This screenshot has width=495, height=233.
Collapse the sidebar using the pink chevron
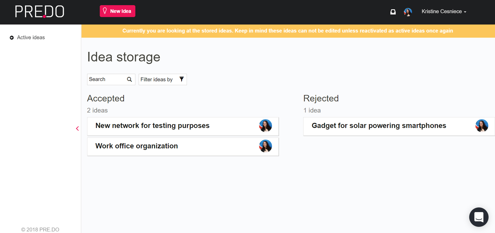[x=77, y=128]
